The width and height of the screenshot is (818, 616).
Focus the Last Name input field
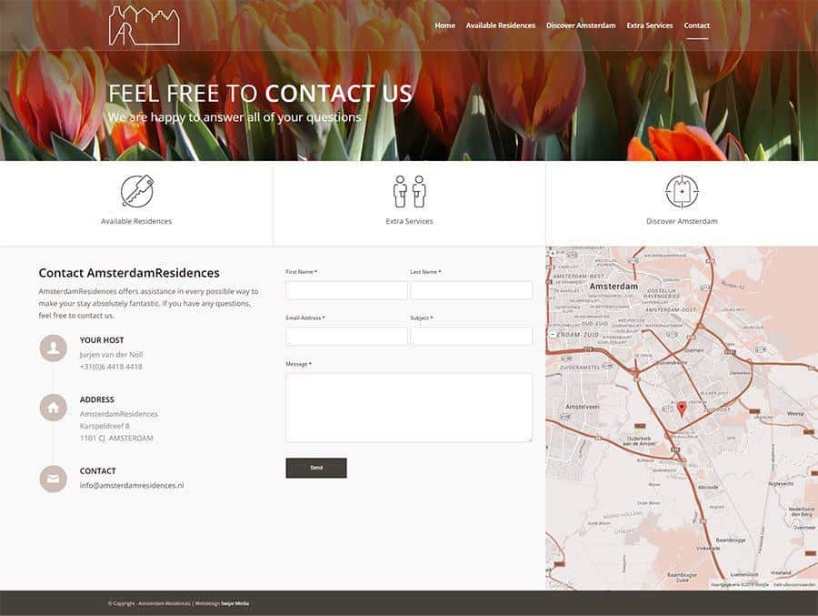click(472, 290)
